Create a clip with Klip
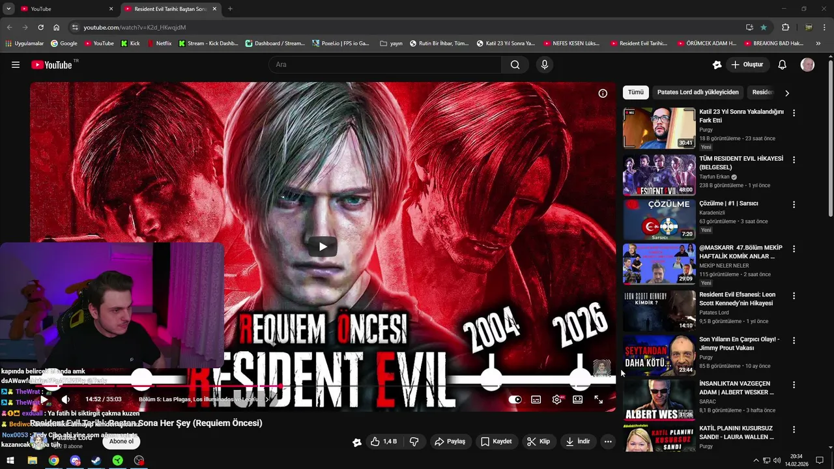The height and width of the screenshot is (469, 834). pos(538,442)
